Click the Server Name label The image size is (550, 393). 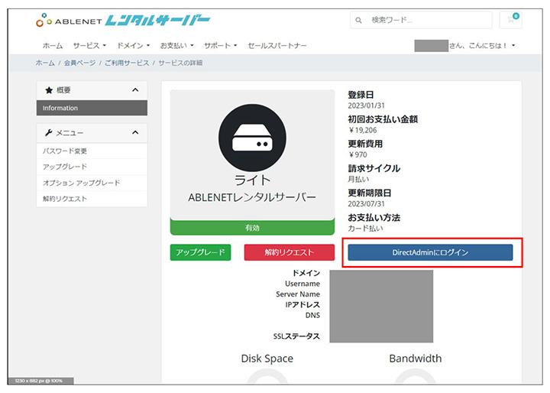[298, 294]
